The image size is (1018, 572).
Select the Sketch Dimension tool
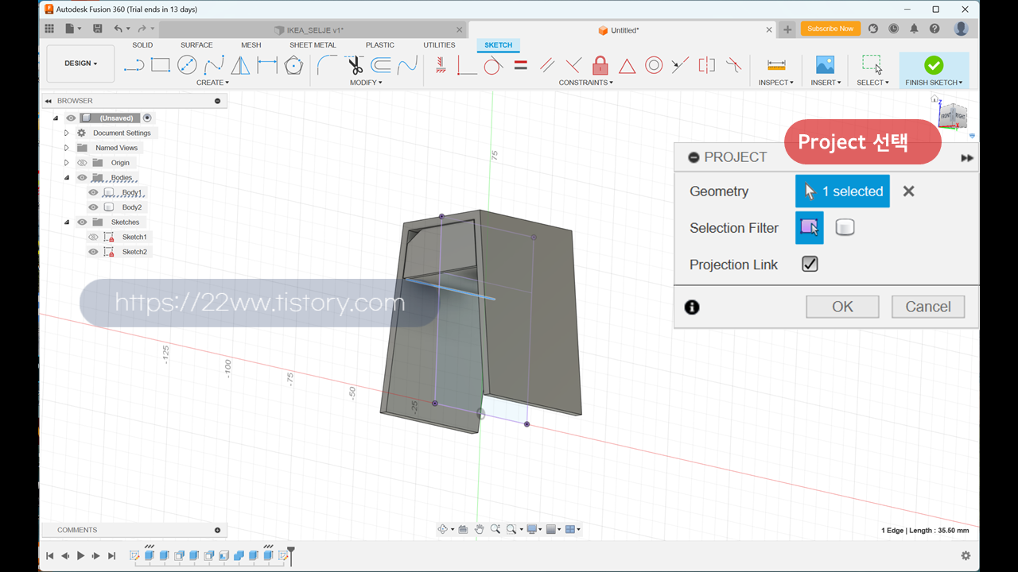[x=267, y=65]
